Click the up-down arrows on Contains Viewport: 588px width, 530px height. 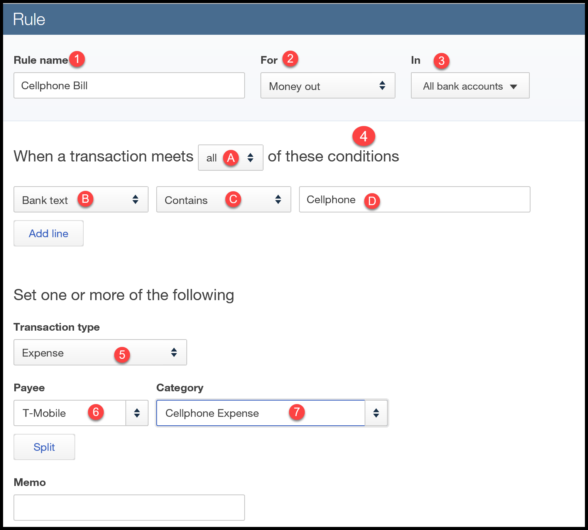[278, 199]
